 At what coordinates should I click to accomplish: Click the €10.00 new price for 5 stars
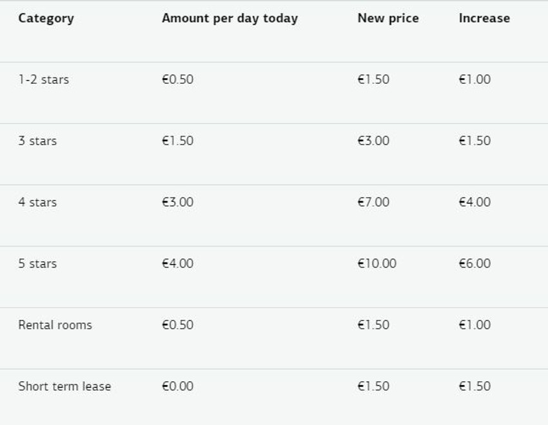click(377, 263)
